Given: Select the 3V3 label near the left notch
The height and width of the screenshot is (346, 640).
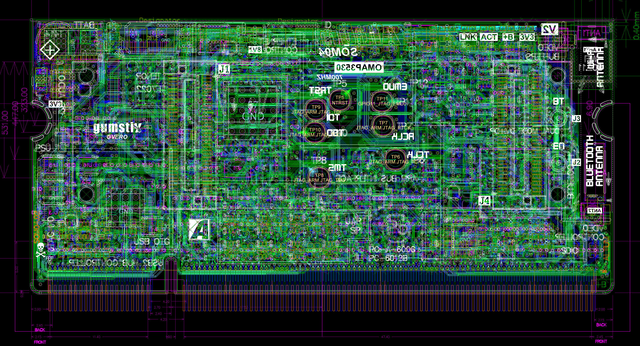Looking at the screenshot, I should 56,104.
